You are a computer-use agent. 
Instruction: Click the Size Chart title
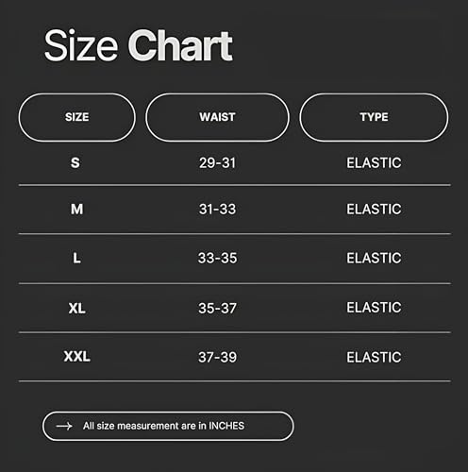139,45
